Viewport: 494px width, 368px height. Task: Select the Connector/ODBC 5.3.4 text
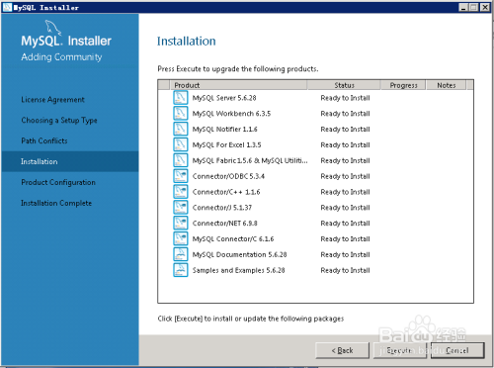click(x=228, y=176)
